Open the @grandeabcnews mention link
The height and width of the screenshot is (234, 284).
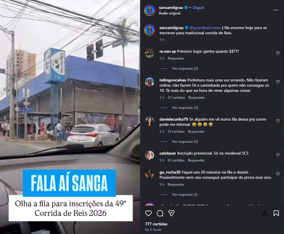[205, 28]
